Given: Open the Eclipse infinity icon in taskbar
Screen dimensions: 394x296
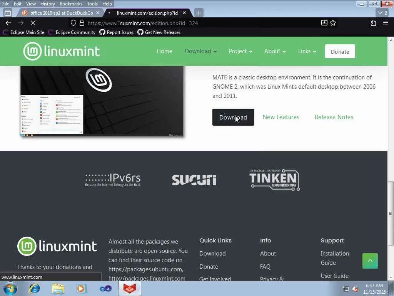Looking at the screenshot, I should coord(105,288).
